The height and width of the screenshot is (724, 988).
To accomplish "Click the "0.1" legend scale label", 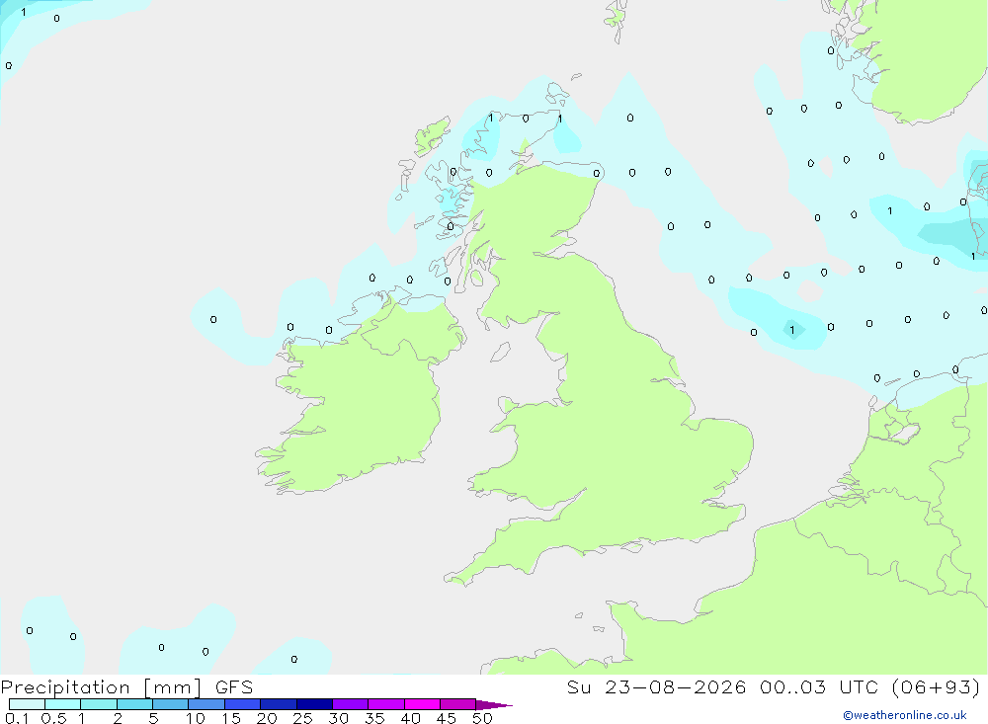I will (17, 718).
